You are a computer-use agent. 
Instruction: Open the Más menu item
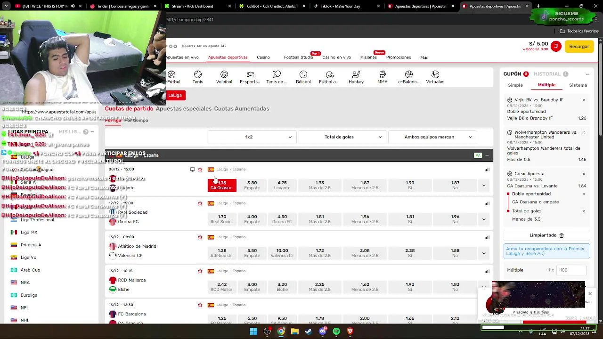click(x=424, y=57)
